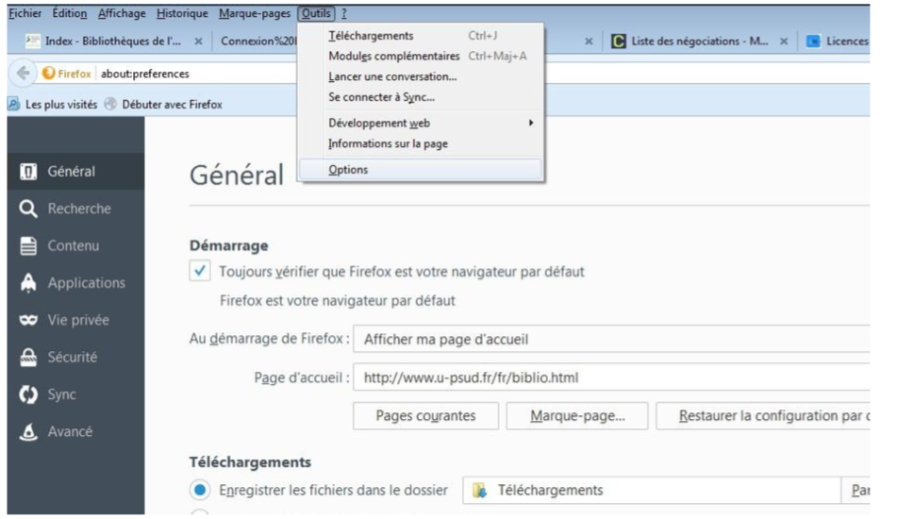Click the Avancé wizard hat icon
This screenshot has height=519, width=897.
pos(28,431)
